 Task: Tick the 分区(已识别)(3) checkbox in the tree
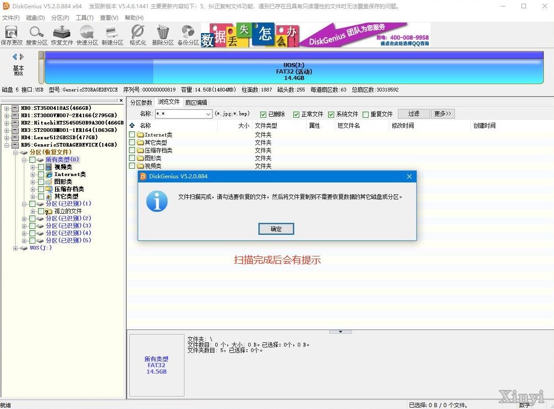point(32,226)
